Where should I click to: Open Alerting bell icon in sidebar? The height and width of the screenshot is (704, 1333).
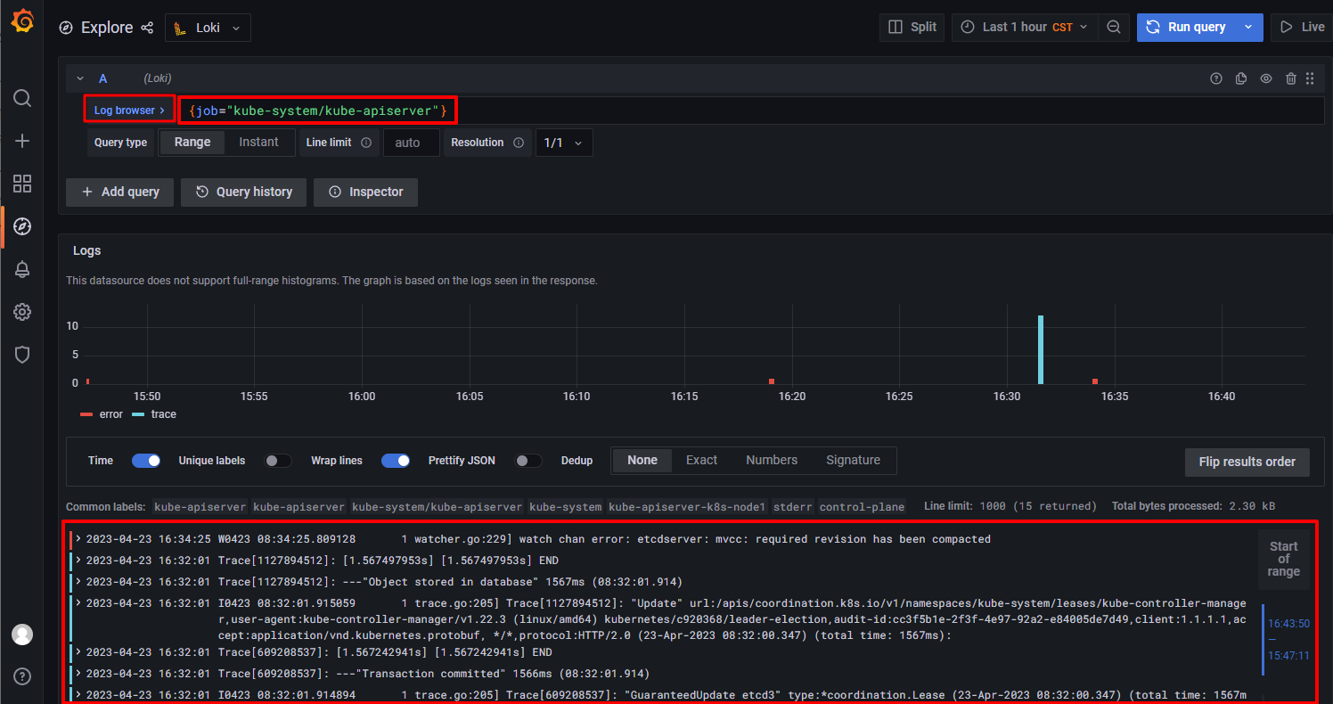tap(22, 269)
